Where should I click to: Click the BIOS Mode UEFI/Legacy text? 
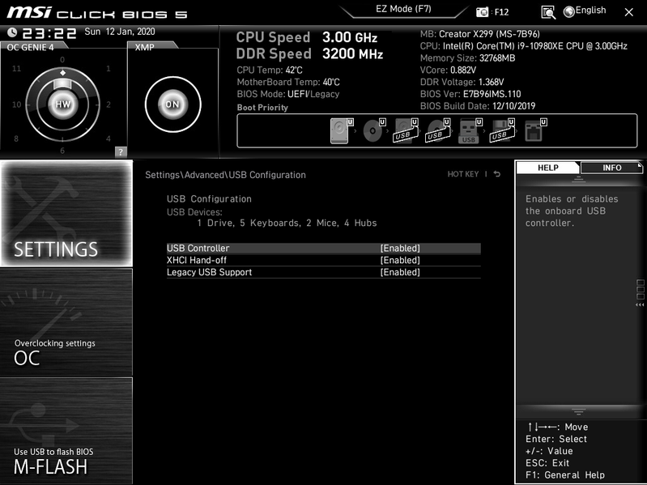(x=288, y=94)
